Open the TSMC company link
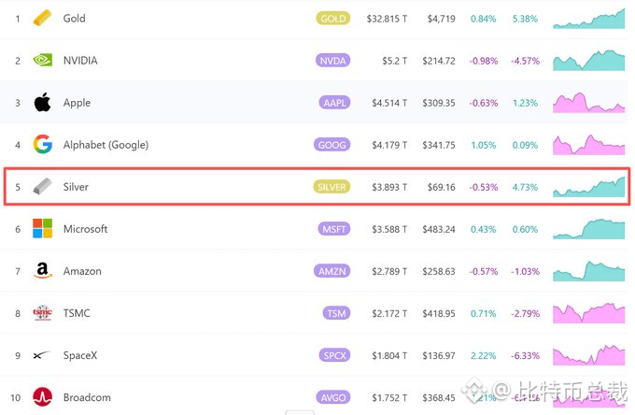Viewport: 635px width, 415px height. (x=77, y=313)
